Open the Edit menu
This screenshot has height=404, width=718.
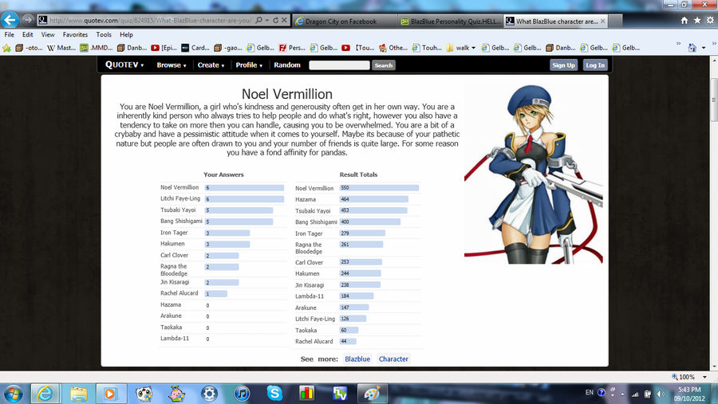coord(27,34)
